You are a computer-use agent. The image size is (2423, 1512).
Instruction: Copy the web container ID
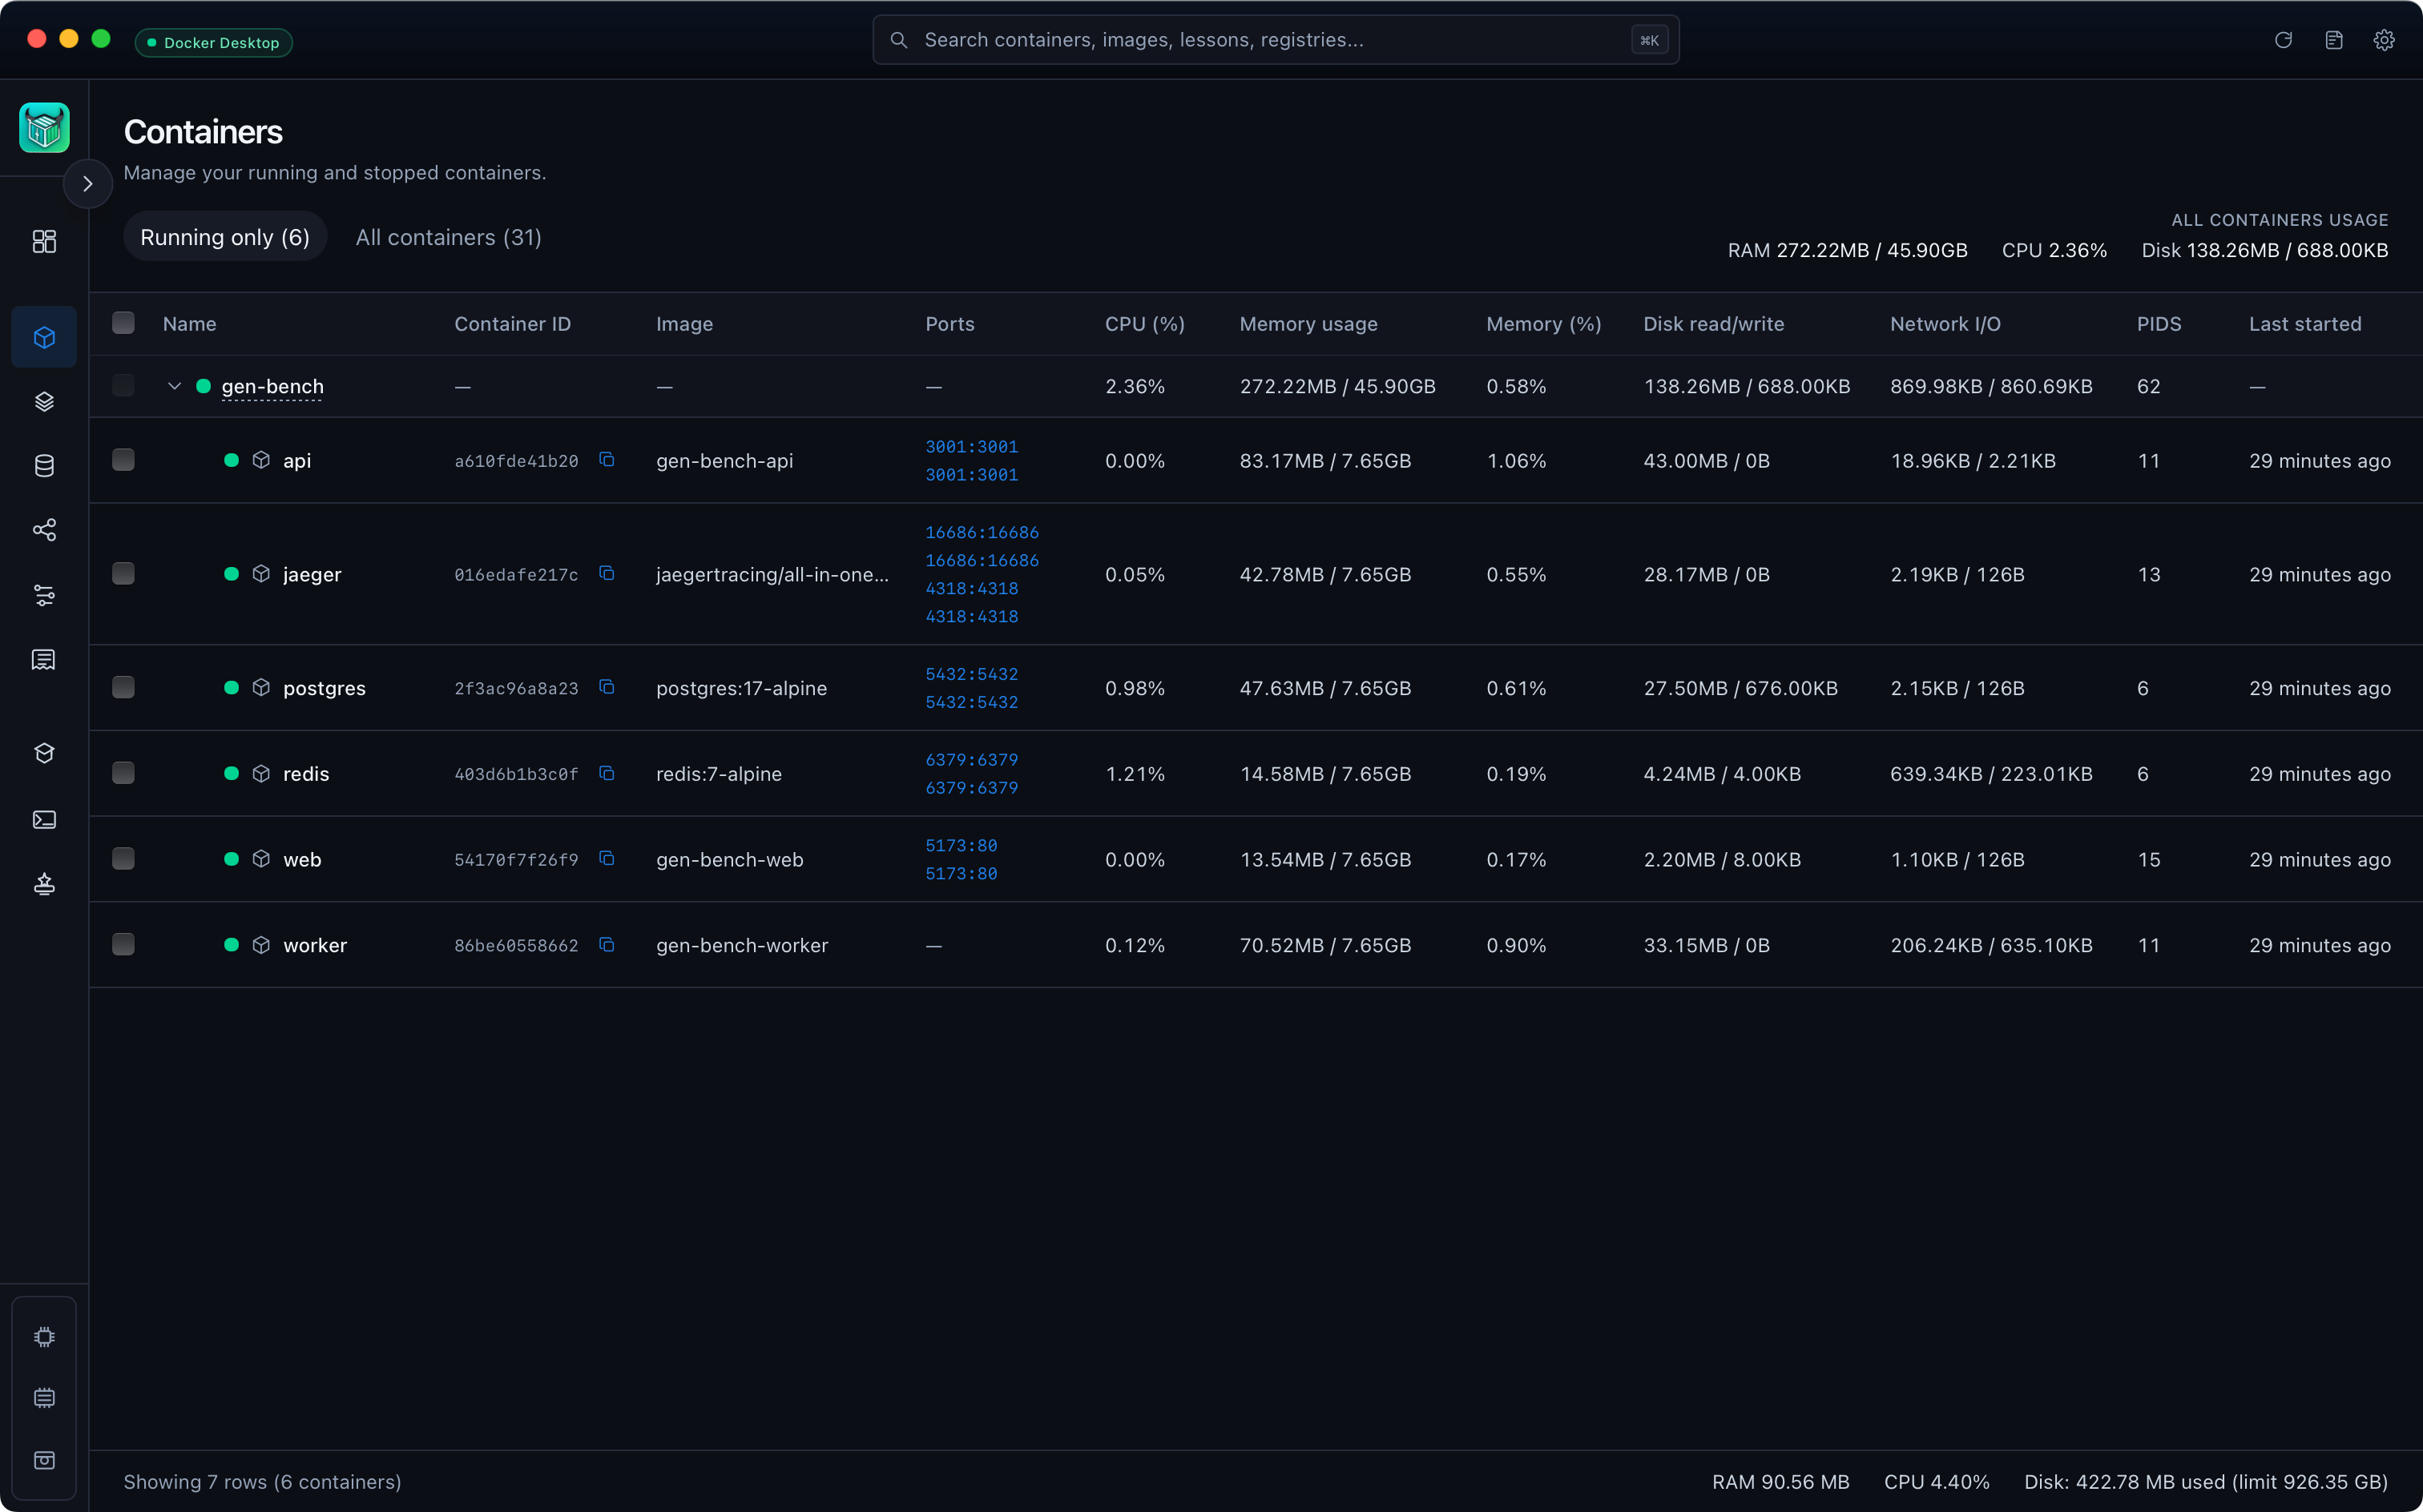click(x=607, y=858)
